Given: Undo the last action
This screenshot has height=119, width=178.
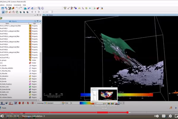Looking at the screenshot, I should pyautogui.click(x=17, y=8).
